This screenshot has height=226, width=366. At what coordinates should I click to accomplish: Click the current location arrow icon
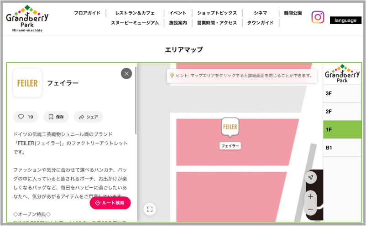310,177
